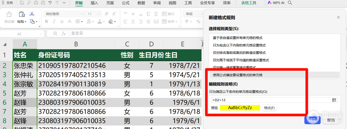Click the Format Painter (格式刷) tool
Screen dimensions: 347x129
9,17
